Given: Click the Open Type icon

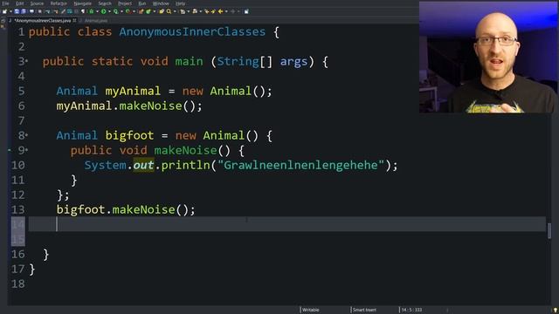Looking at the screenshot, I should [162, 11].
